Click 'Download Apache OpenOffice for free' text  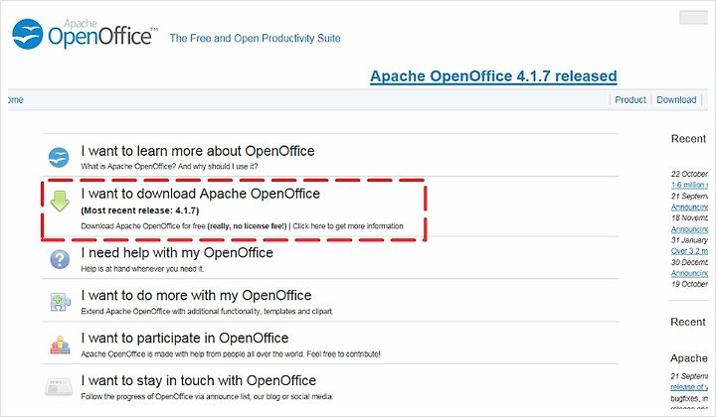click(x=143, y=226)
